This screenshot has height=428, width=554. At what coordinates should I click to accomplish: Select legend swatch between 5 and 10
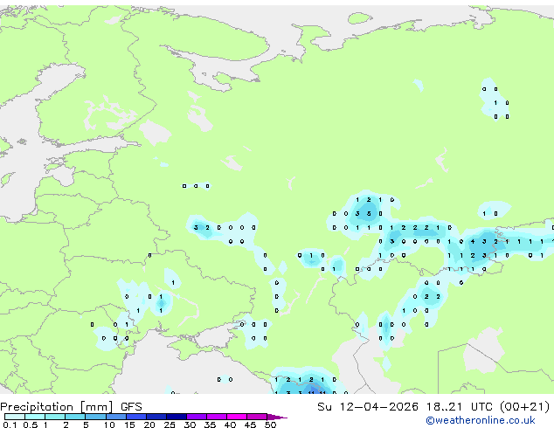click(95, 417)
